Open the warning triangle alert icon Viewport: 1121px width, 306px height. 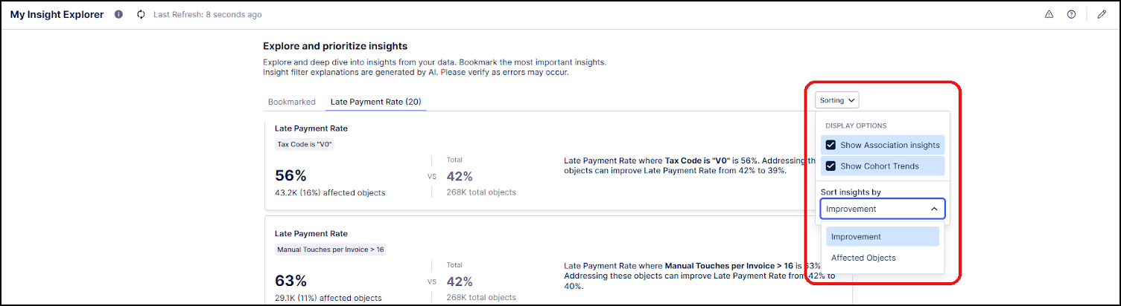click(x=1049, y=14)
